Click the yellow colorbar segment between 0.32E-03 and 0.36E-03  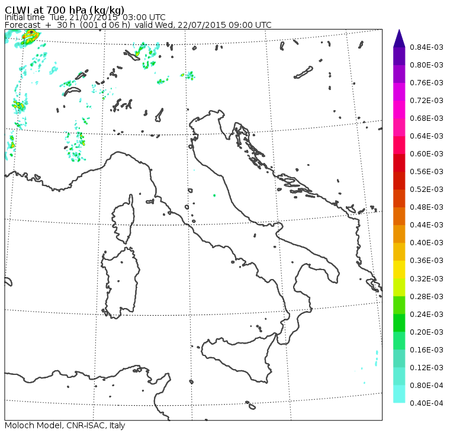[x=399, y=270]
